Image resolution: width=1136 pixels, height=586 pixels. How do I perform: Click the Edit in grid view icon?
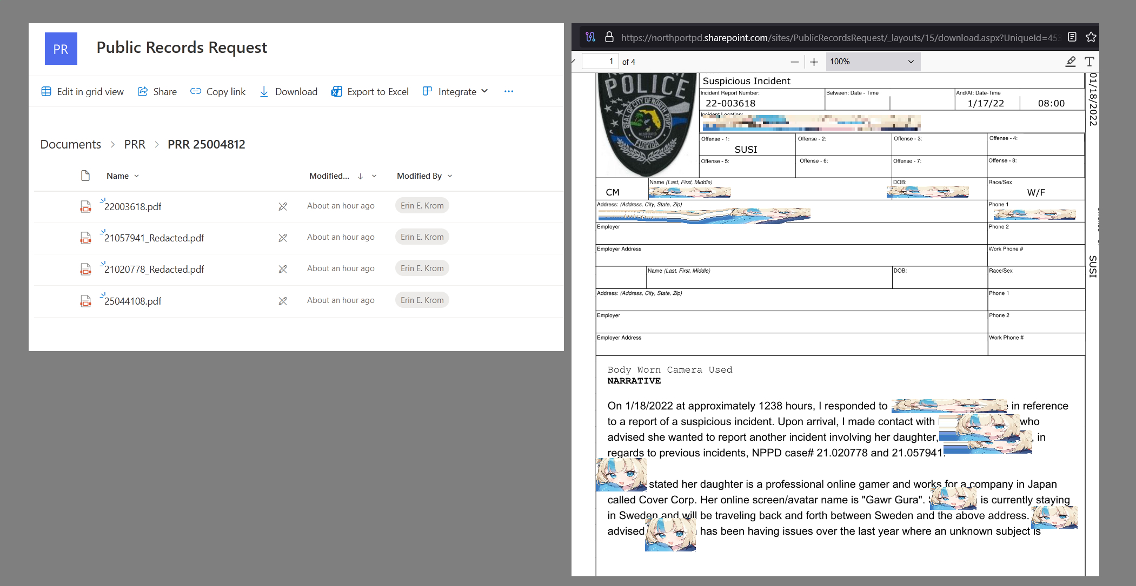46,92
